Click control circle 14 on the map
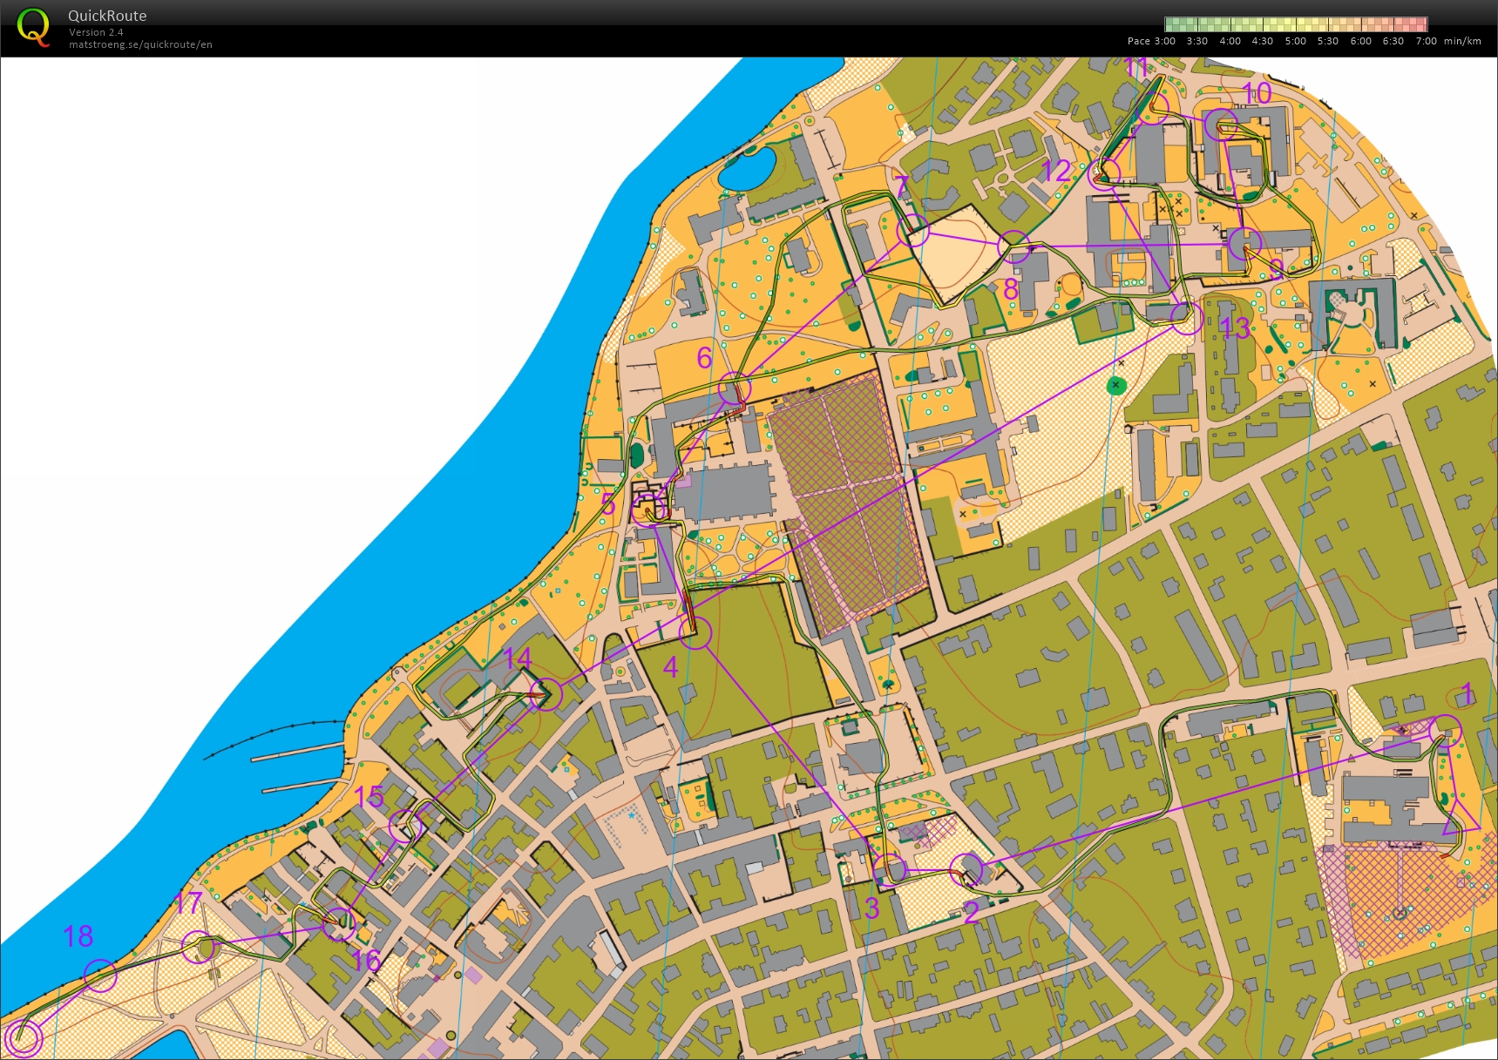 tap(546, 694)
